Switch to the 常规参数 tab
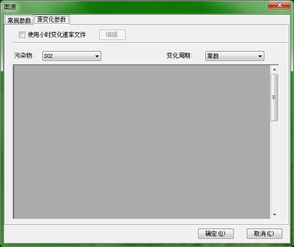Viewport: 294px width, 247px height. click(x=19, y=20)
